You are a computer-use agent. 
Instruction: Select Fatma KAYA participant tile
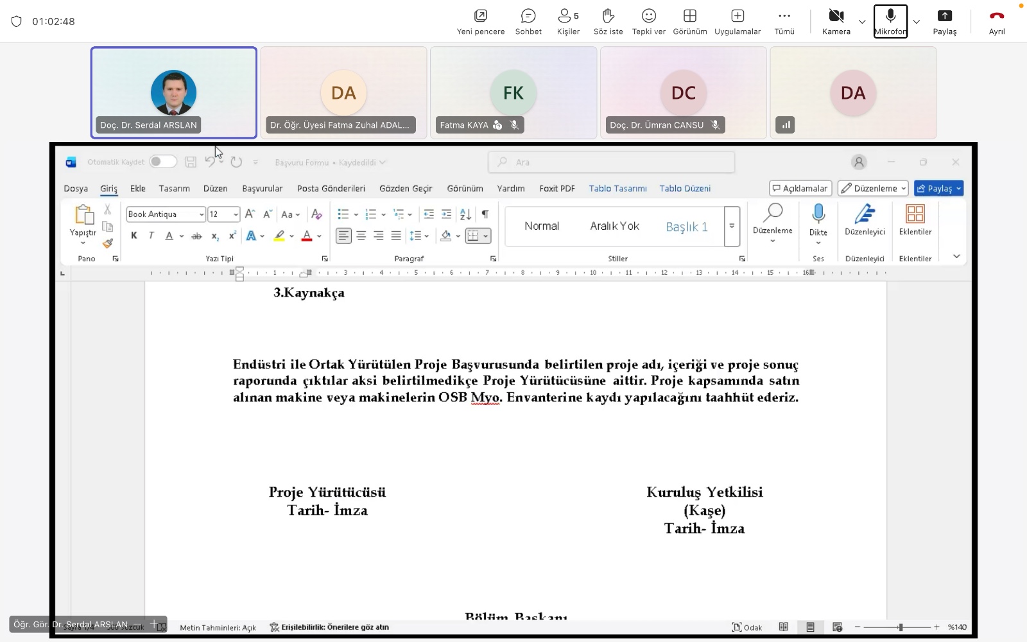513,93
